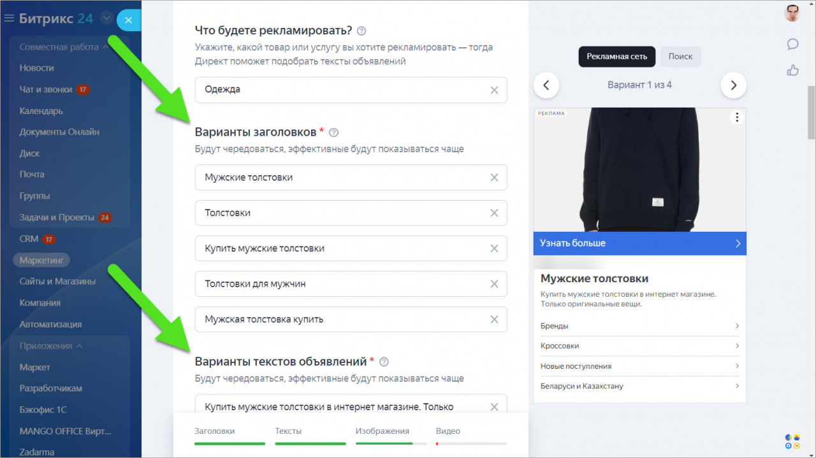Open Диск in the sidebar
This screenshot has height=458, width=816.
pyautogui.click(x=29, y=154)
